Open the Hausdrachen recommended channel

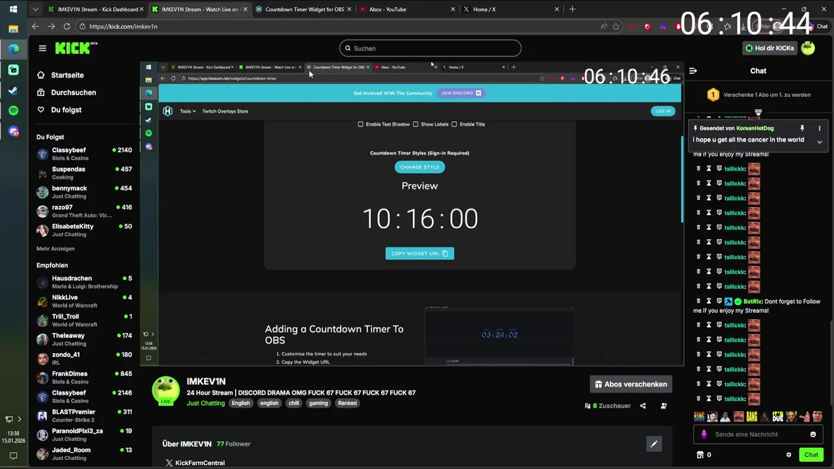[84, 282]
